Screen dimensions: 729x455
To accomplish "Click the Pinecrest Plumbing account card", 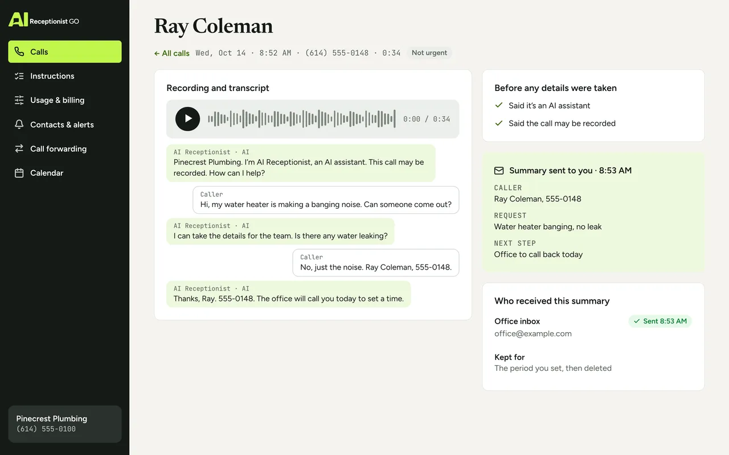I will [x=65, y=424].
